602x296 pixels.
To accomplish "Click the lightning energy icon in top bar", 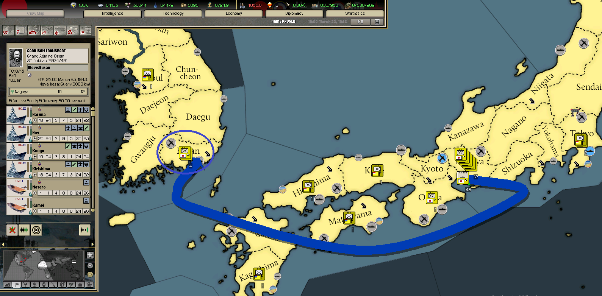I will click(73, 5).
